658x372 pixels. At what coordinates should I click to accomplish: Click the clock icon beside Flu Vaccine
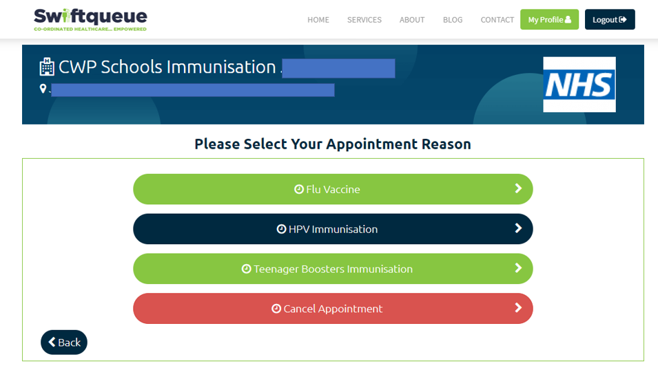(x=299, y=189)
